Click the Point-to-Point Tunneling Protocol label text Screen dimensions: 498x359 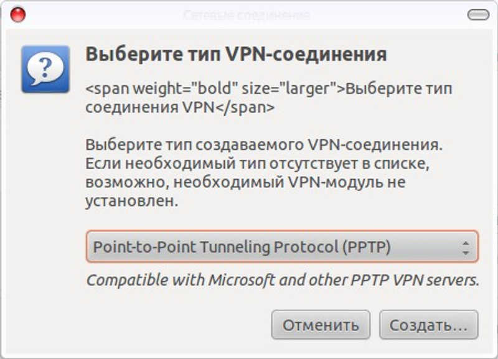[242, 247]
